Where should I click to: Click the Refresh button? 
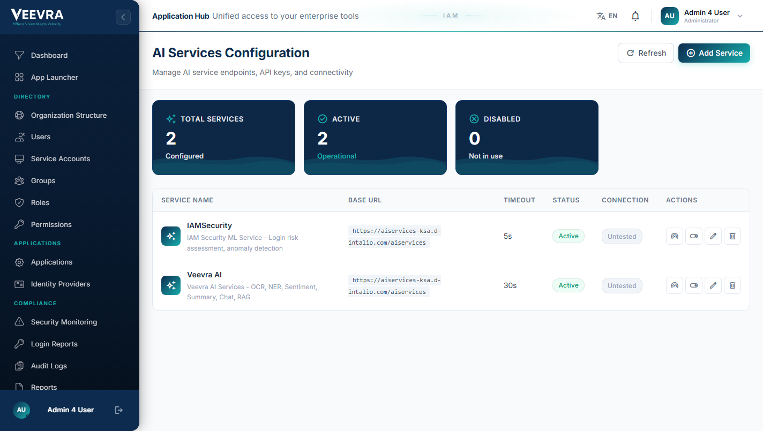click(x=646, y=53)
